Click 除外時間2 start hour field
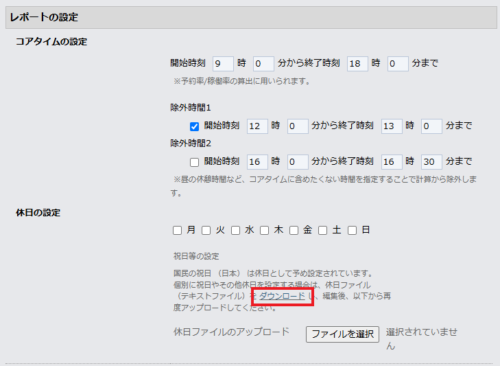The image size is (500, 366). coord(257,162)
